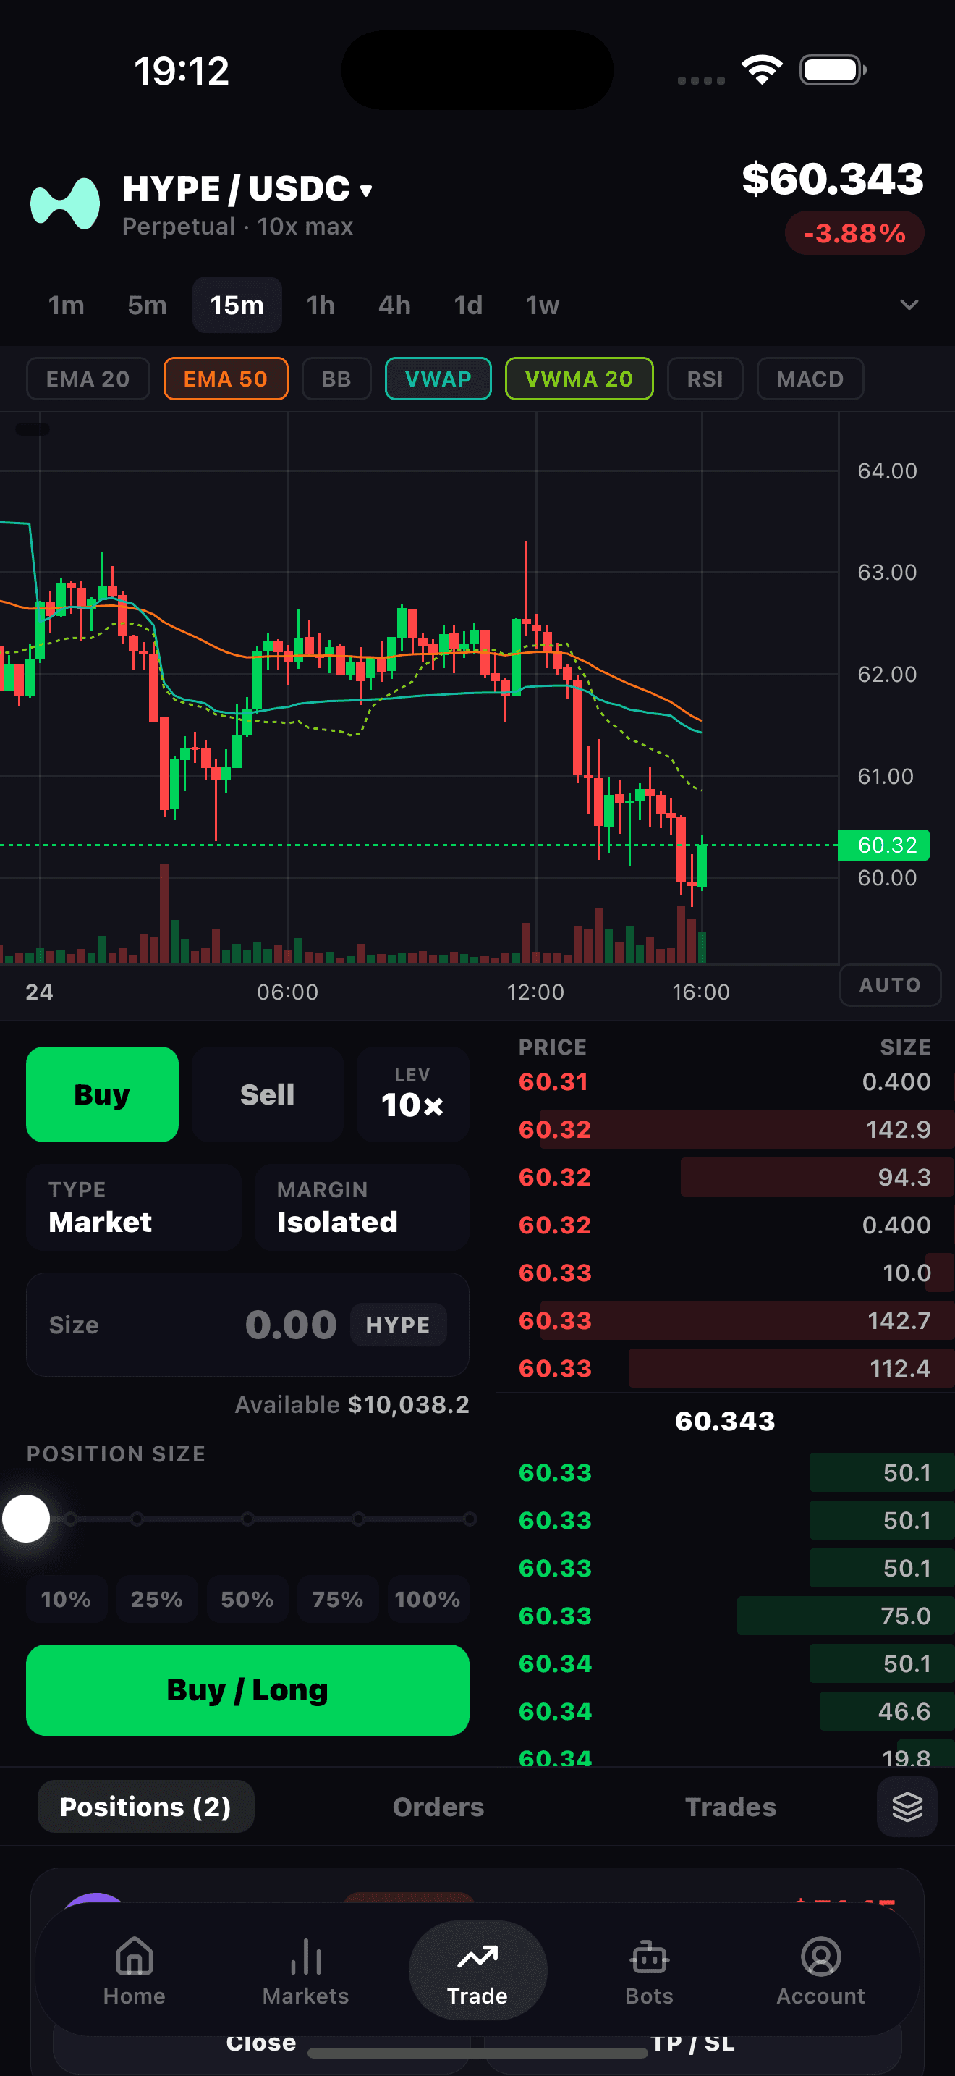Select ask row 60.32 with size 142.9
This screenshot has width=955, height=2076.
click(x=725, y=1129)
